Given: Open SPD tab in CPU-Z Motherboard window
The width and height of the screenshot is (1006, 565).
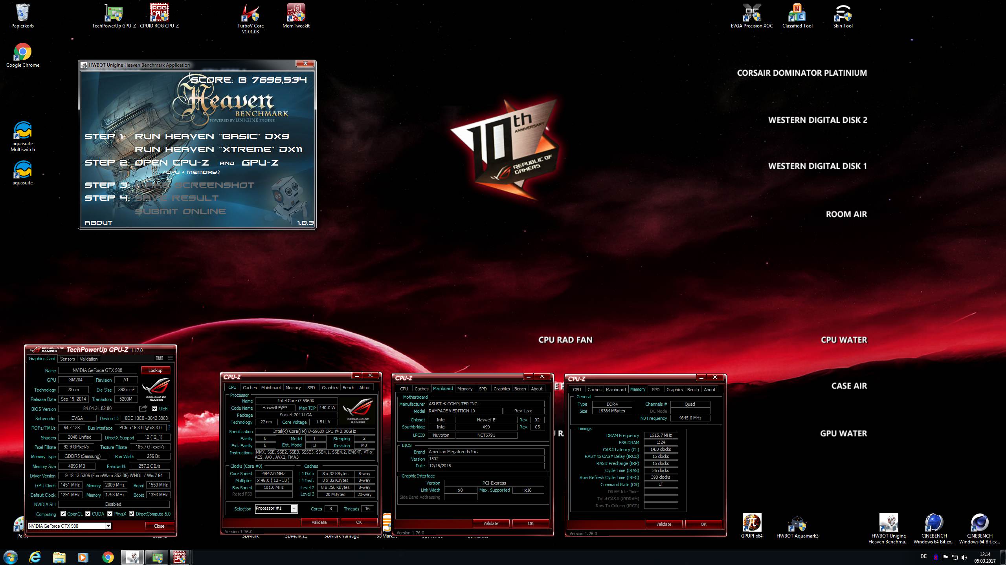Looking at the screenshot, I should 483,389.
